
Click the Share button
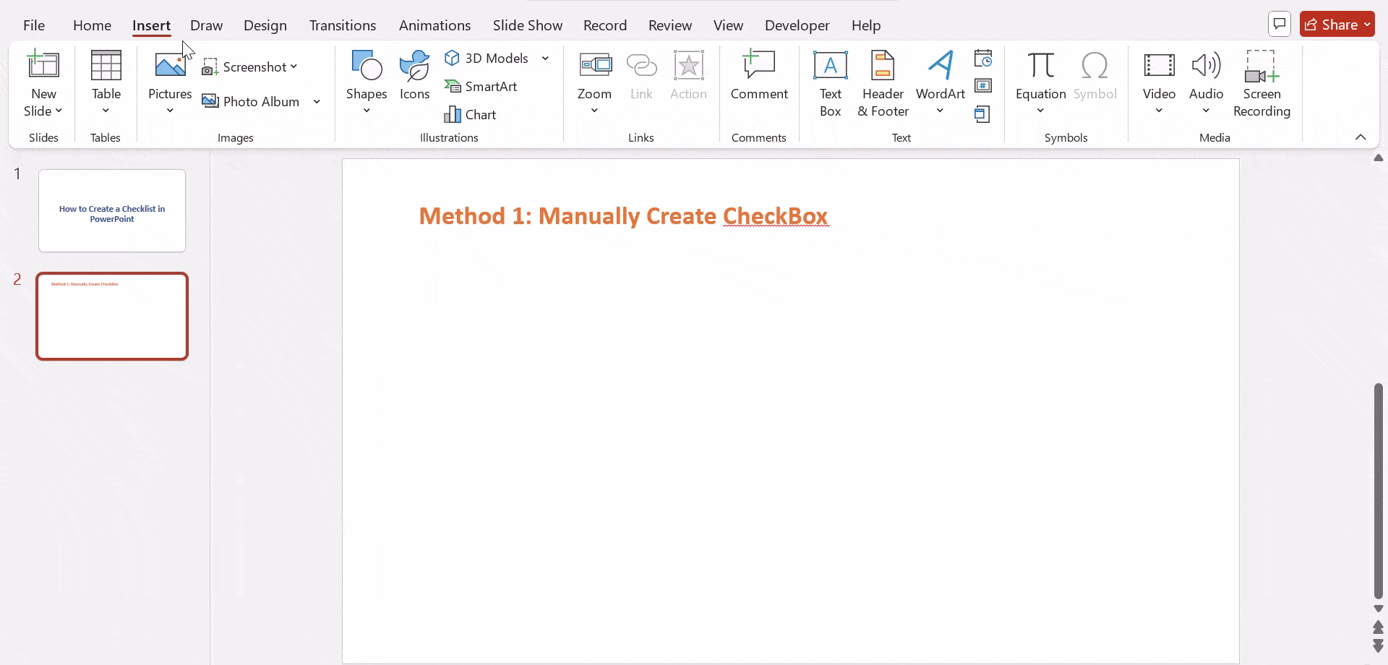[x=1338, y=24]
